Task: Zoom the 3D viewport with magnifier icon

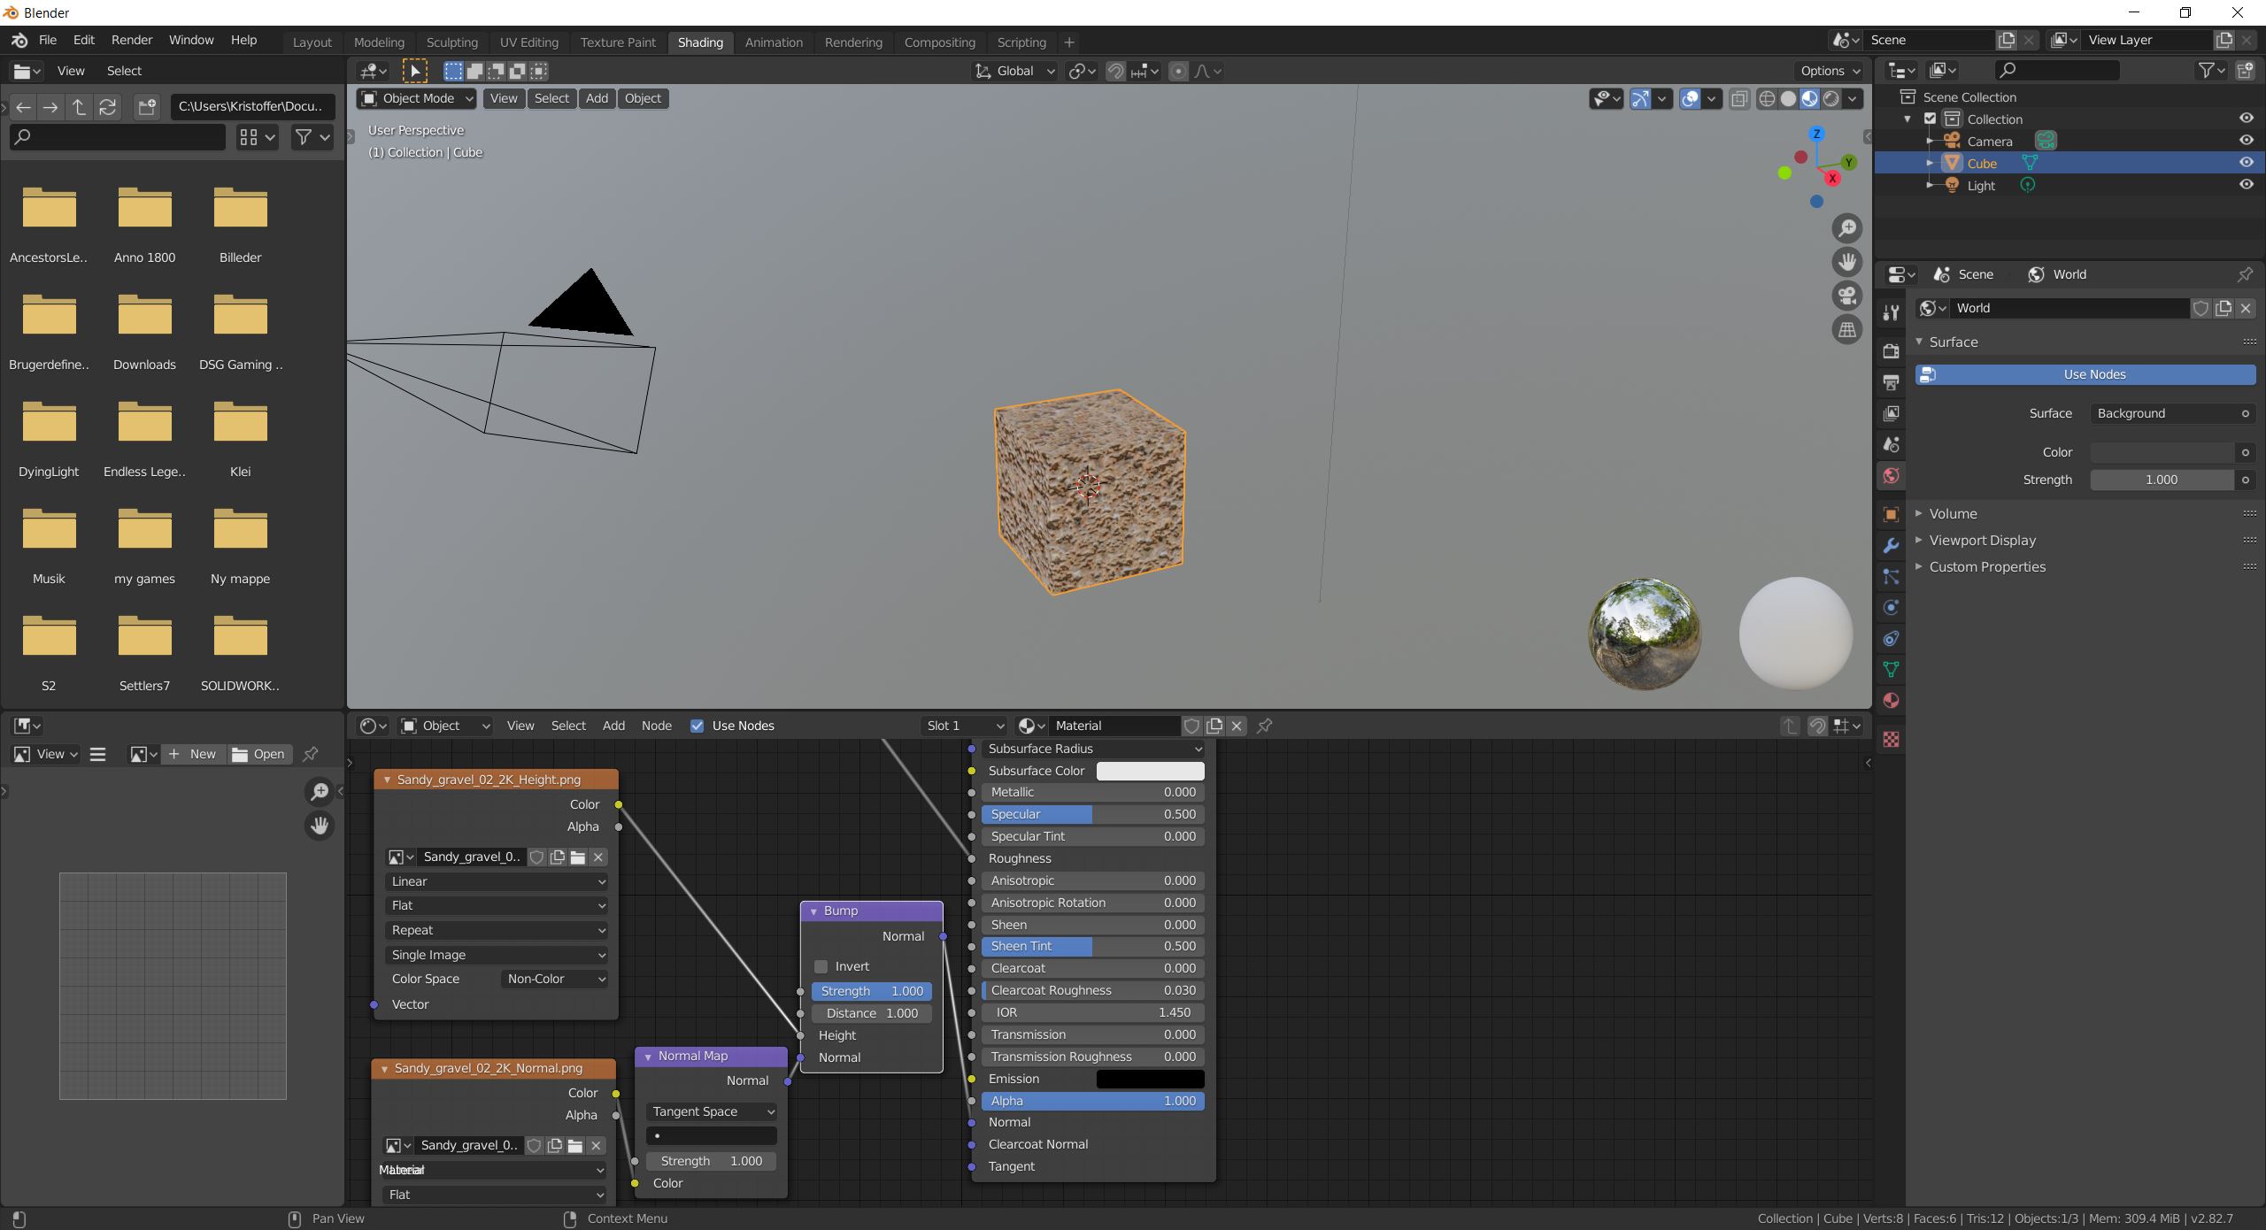Action: coord(1846,228)
